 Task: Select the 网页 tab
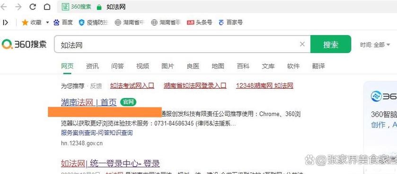point(67,66)
